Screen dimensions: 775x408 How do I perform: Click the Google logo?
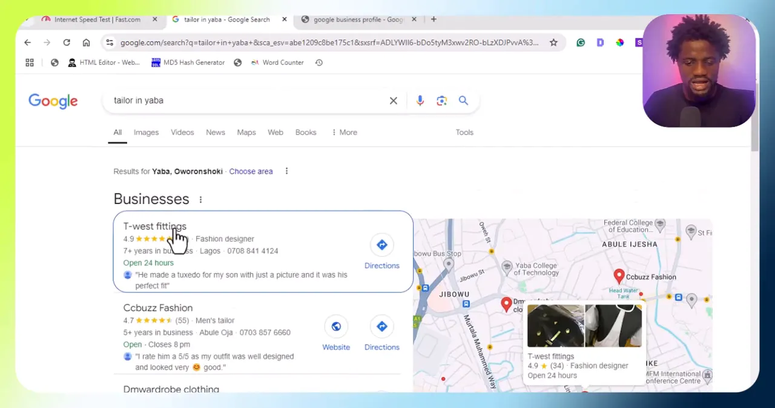(53, 101)
